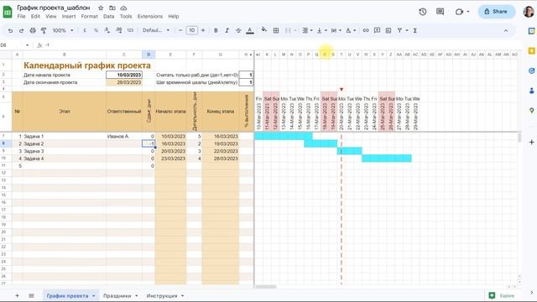Open the functions (sigma) menu

[x=414, y=30]
